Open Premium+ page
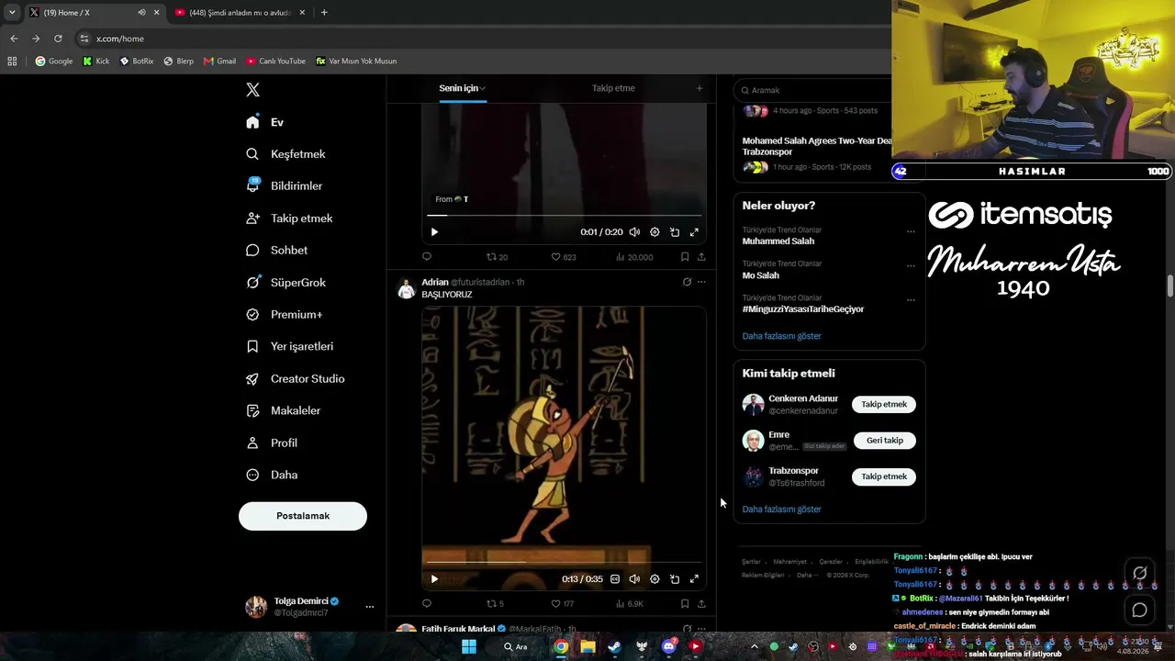The width and height of the screenshot is (1175, 661). pyautogui.click(x=284, y=314)
